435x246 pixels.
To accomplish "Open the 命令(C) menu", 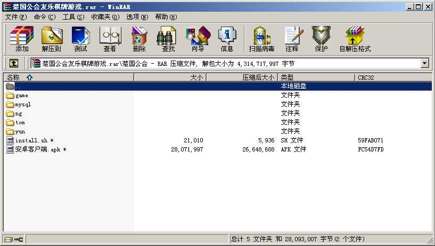I will (45, 17).
